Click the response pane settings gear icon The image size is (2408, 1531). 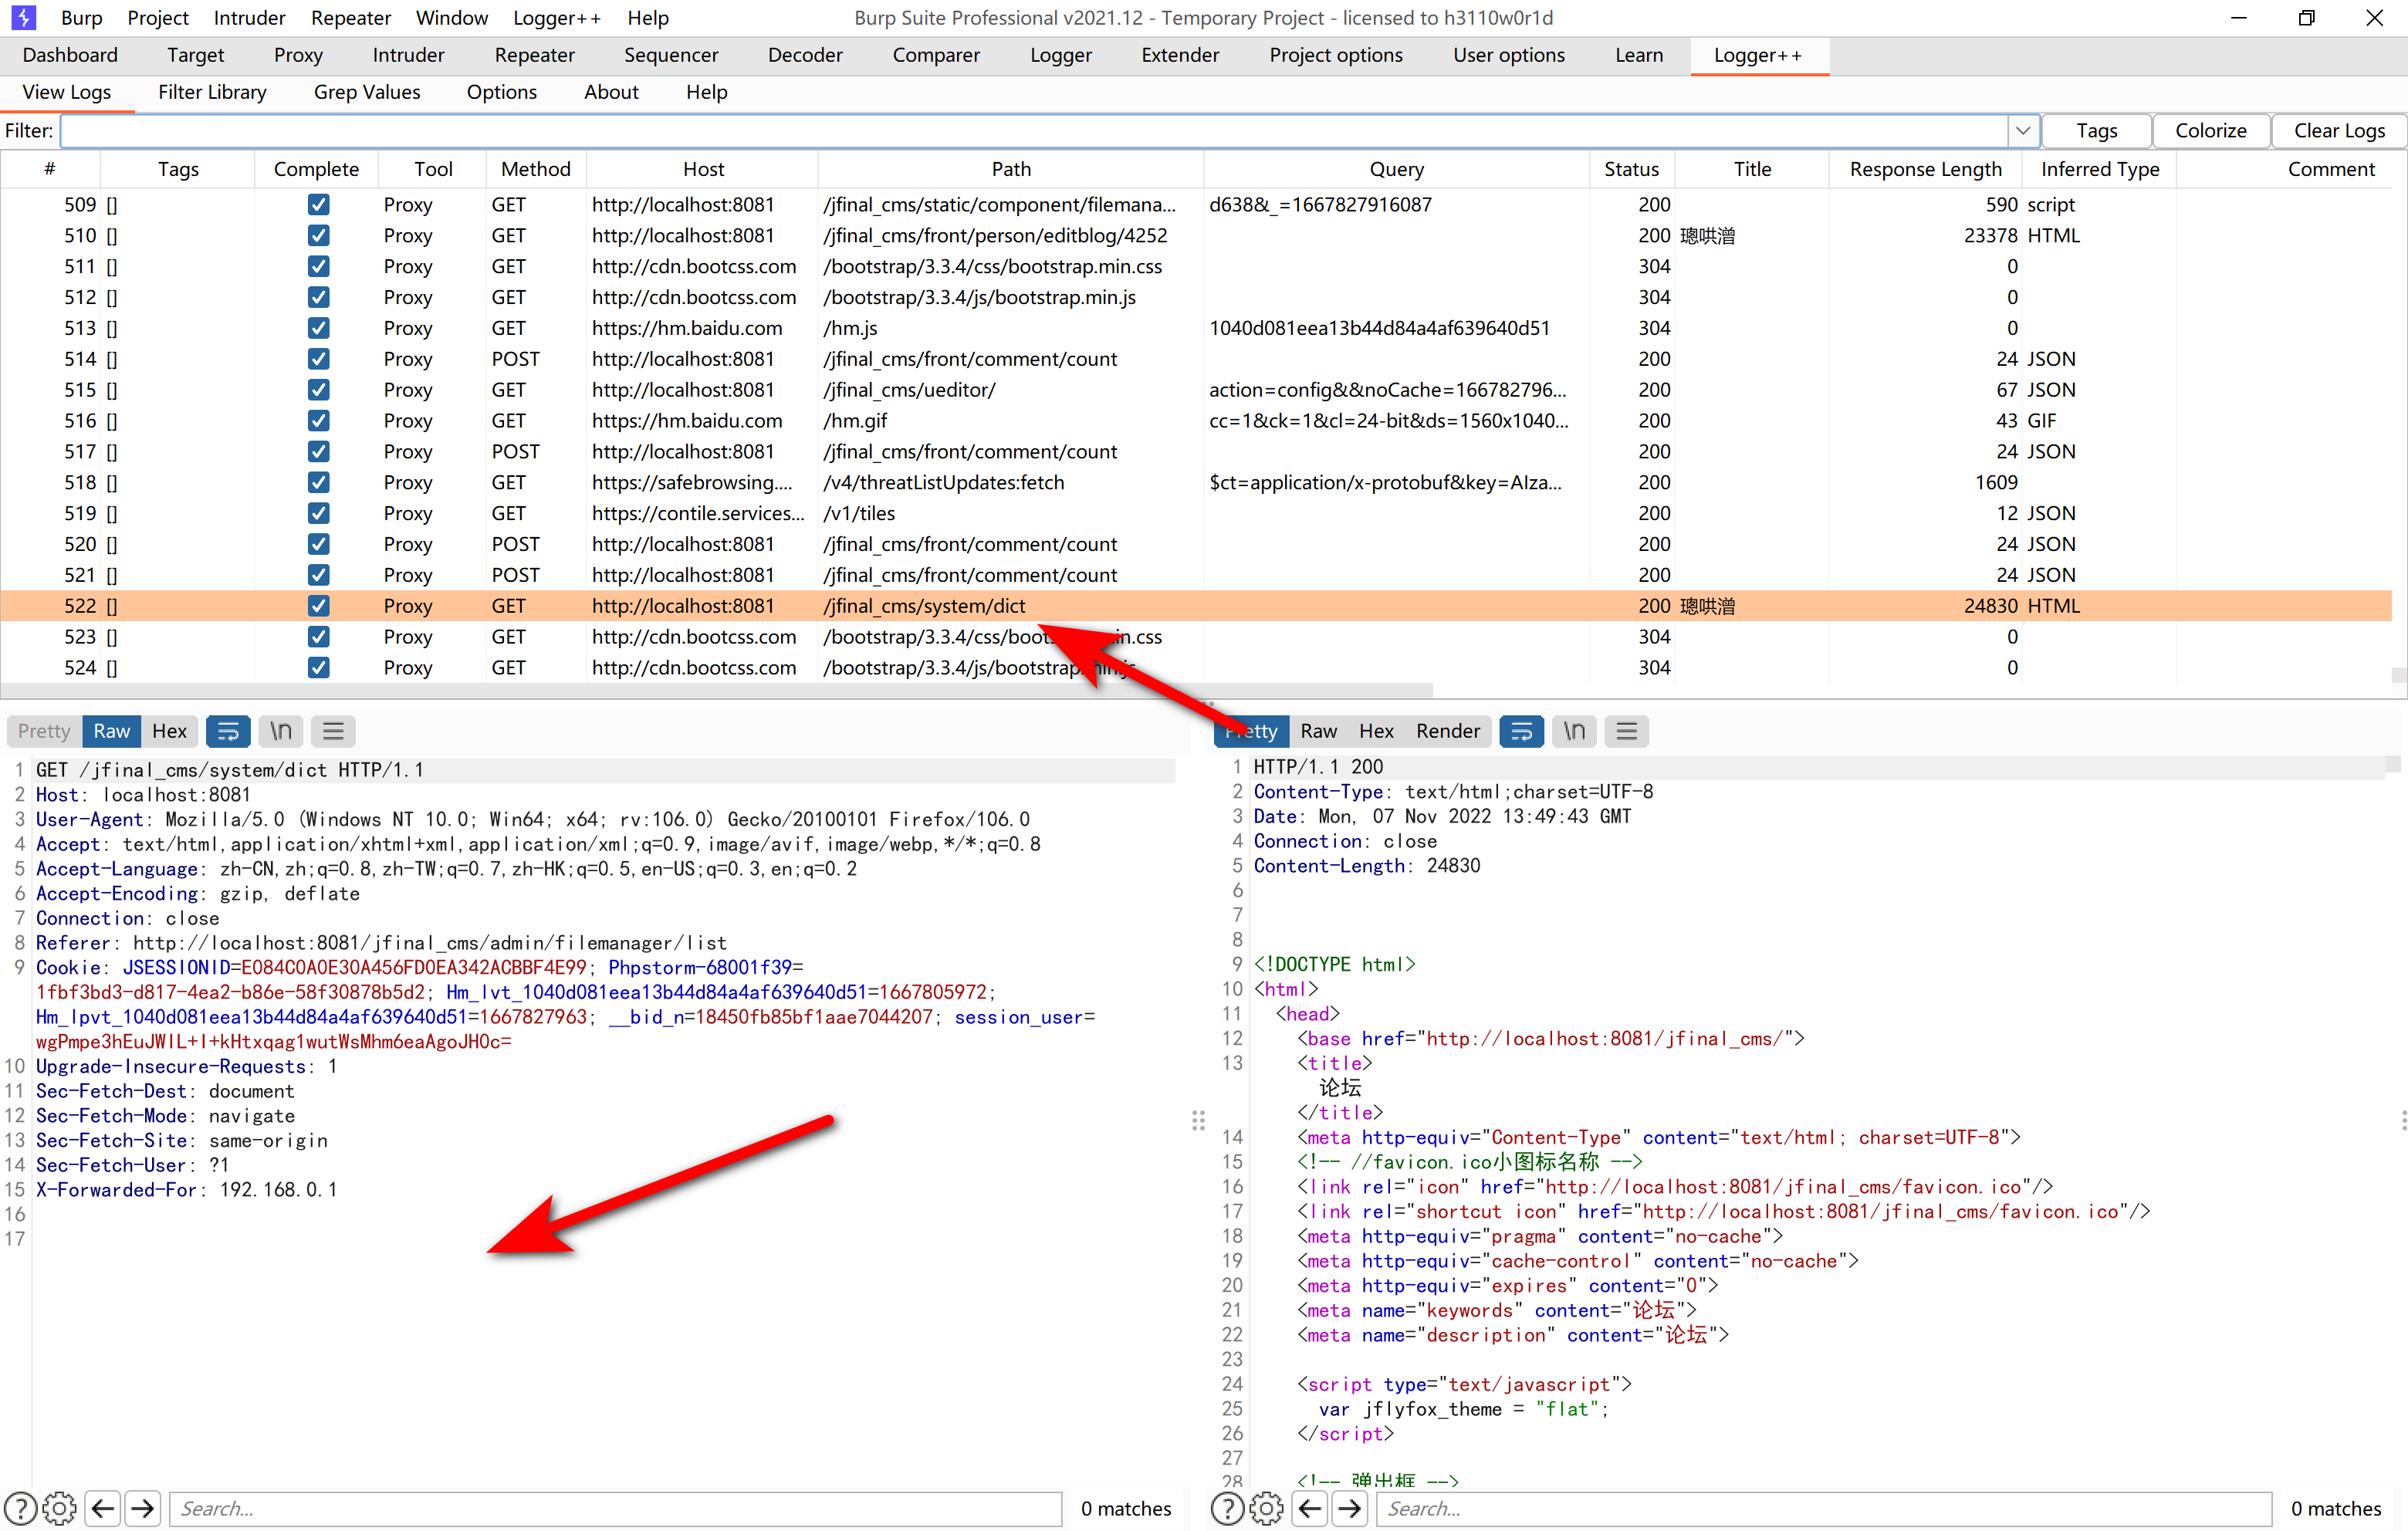click(x=1266, y=1508)
